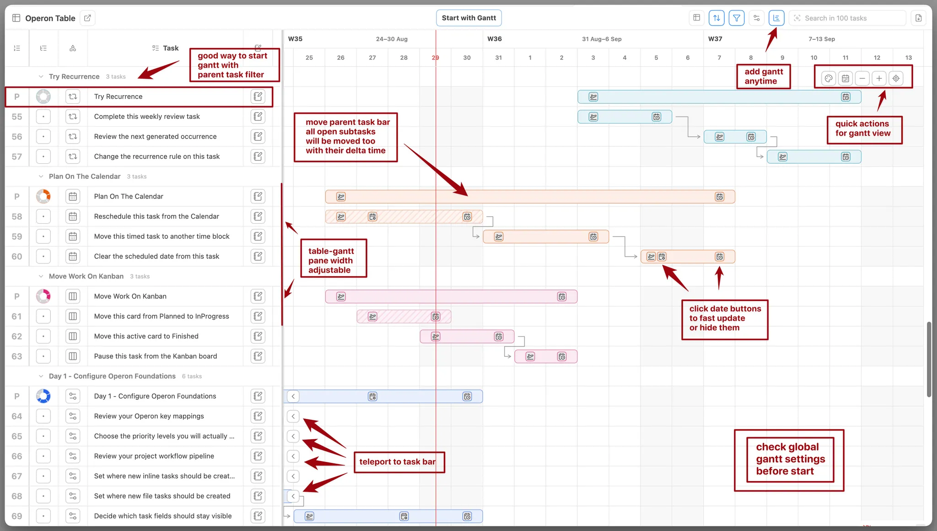Toggle status box of task 55
The height and width of the screenshot is (531, 937).
tap(43, 117)
